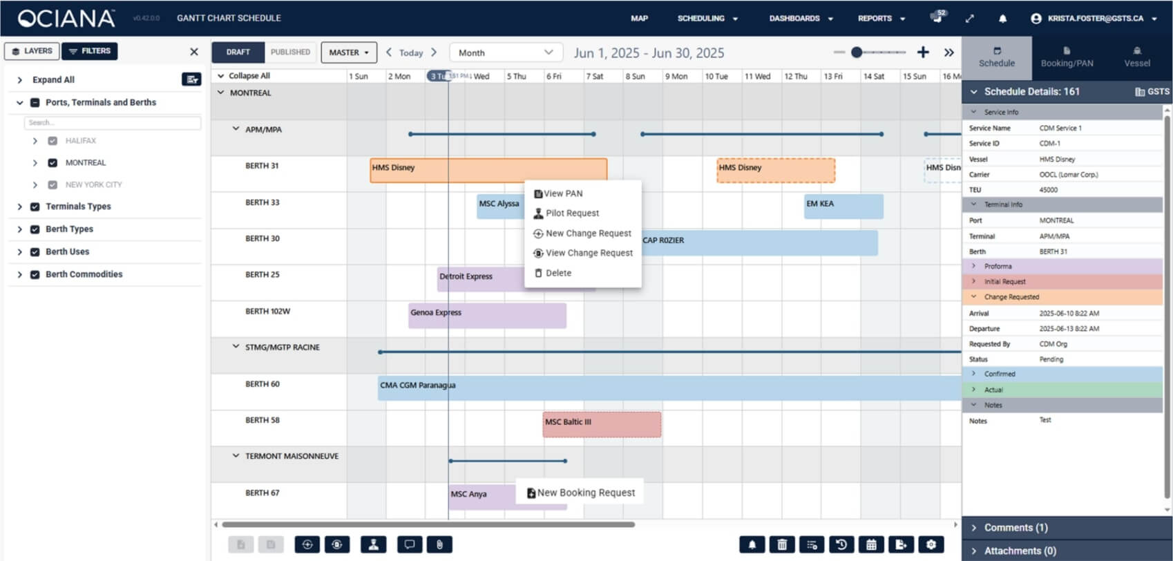Switch to the Booking/PAN tab
This screenshot has height=561, width=1173.
click(x=1067, y=56)
